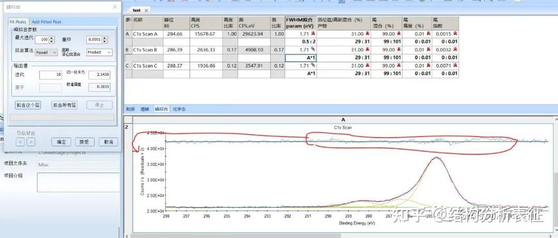Click the 取消 button

point(108,142)
